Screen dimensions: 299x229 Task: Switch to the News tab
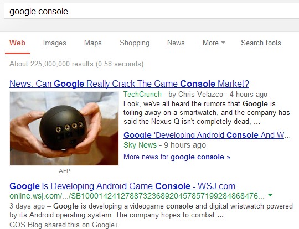176,43
